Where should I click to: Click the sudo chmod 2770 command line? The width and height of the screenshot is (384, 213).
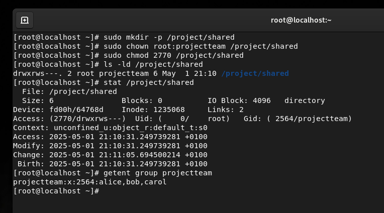point(128,55)
